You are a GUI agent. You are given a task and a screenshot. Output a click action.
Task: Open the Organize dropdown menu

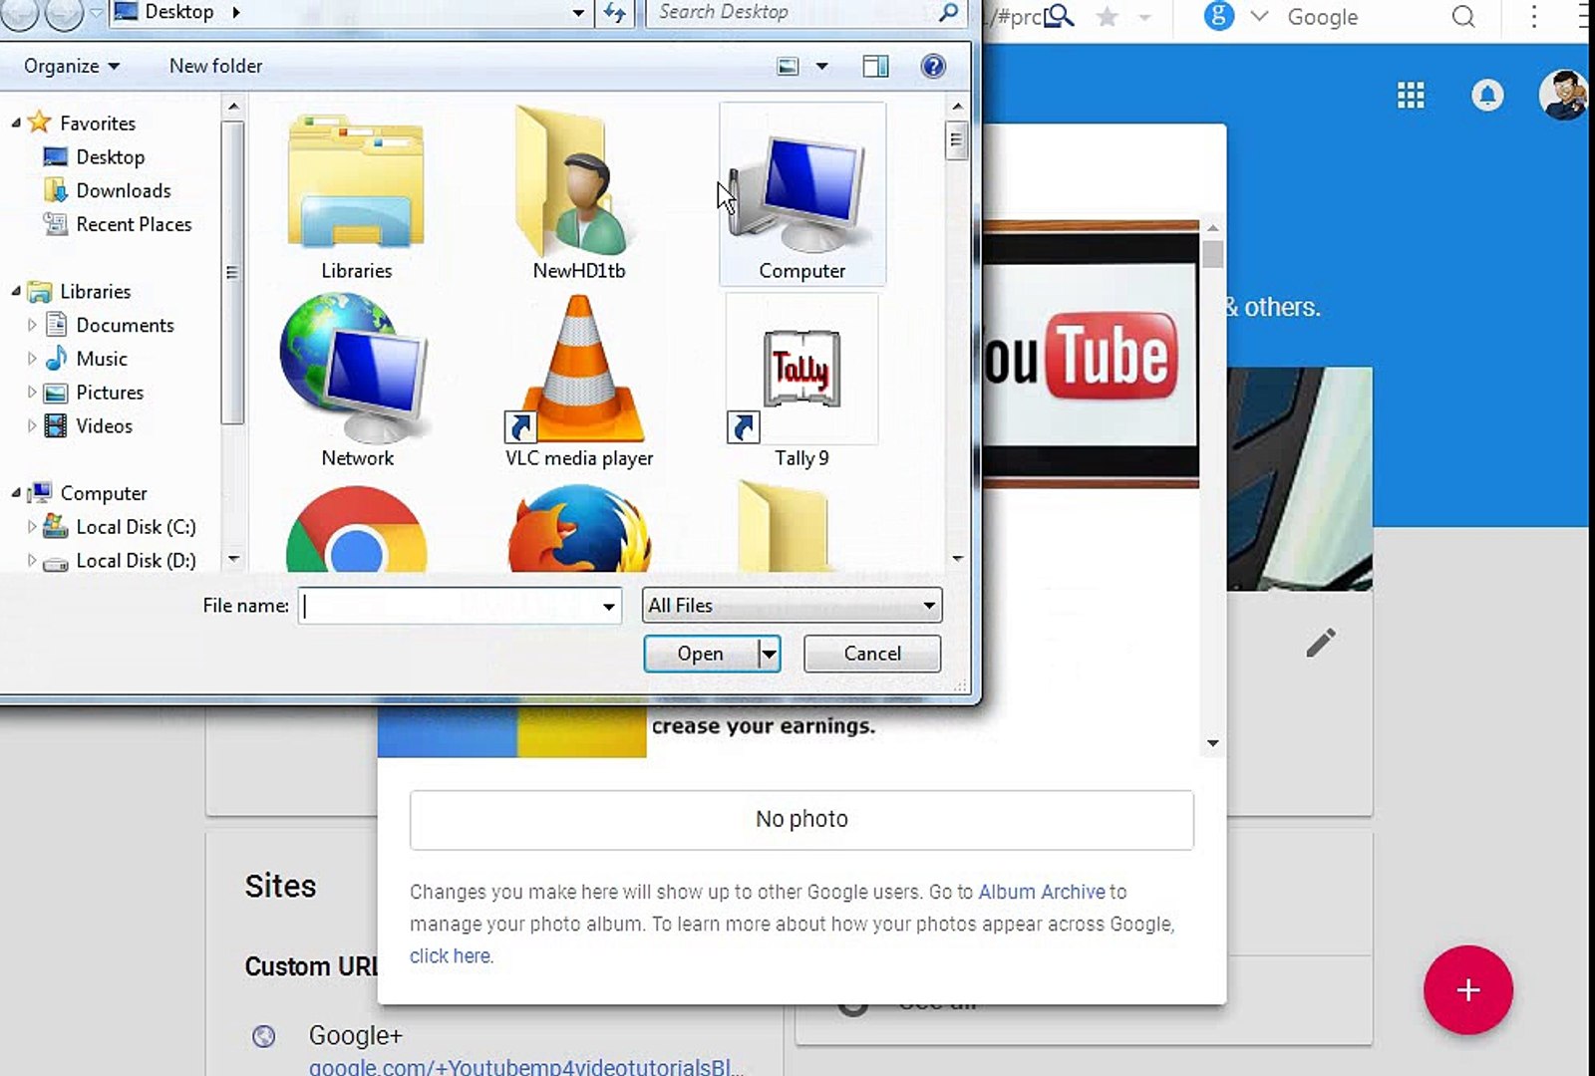click(72, 66)
